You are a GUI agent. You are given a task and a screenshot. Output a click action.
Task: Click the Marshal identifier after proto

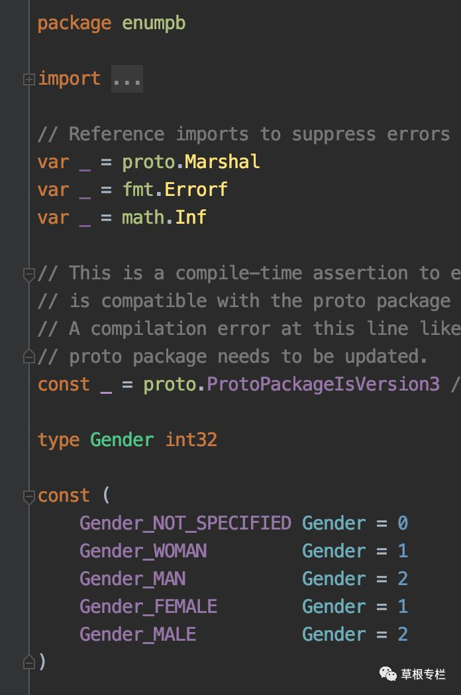click(x=222, y=162)
